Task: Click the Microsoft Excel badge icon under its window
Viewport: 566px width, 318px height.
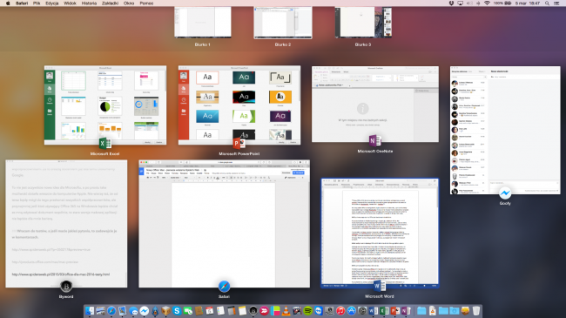Action: [105, 144]
